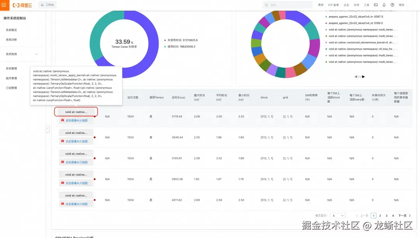
Task: Select the total time cell 3179.04
Action: pyautogui.click(x=177, y=116)
